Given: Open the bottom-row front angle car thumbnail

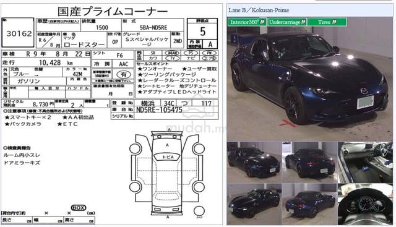Looking at the screenshot, I should coord(254,204).
